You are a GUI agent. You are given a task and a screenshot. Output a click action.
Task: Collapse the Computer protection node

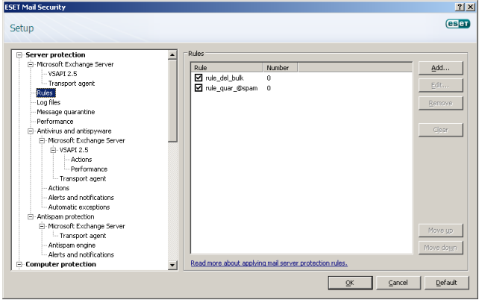19,264
